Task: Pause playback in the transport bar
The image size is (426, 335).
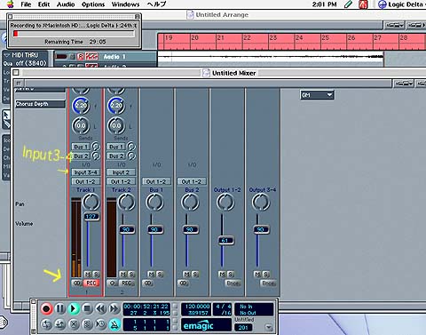Action: (x=60, y=309)
